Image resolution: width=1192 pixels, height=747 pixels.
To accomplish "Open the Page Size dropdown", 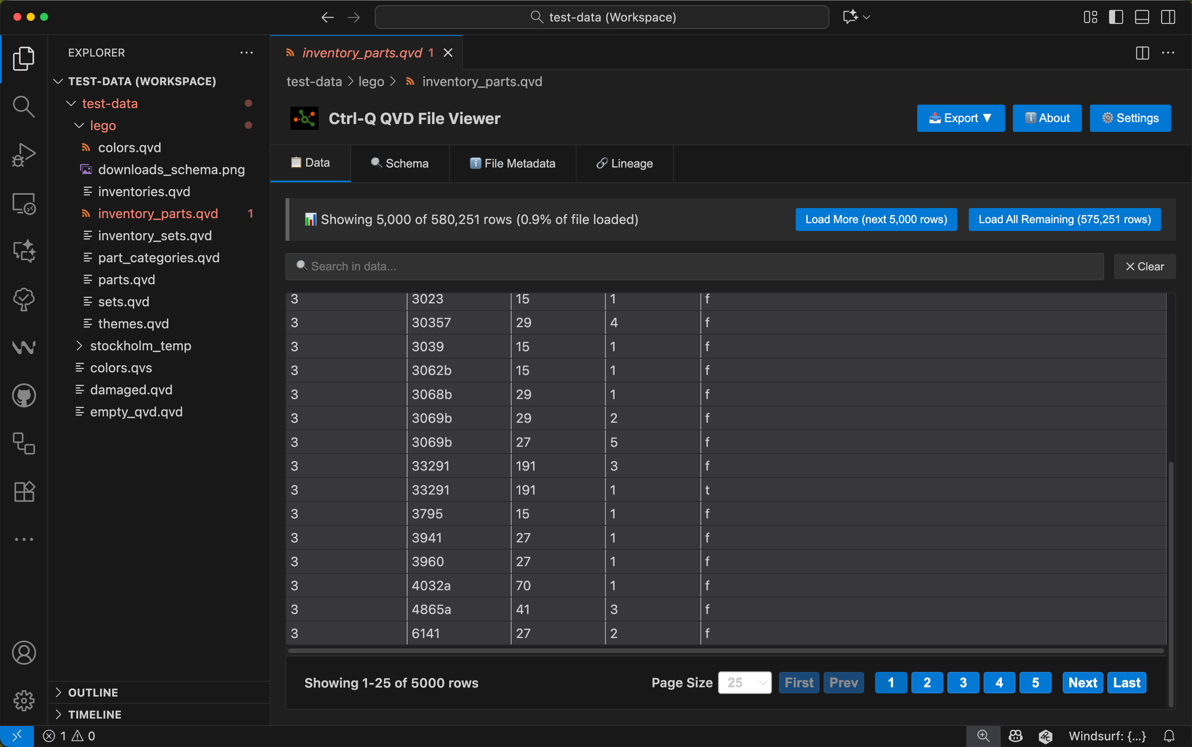I will (x=744, y=683).
